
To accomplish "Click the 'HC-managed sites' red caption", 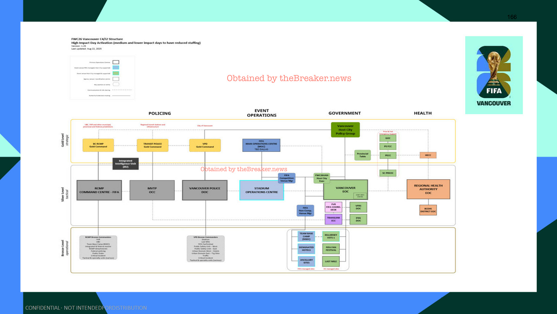I will click(331, 269).
